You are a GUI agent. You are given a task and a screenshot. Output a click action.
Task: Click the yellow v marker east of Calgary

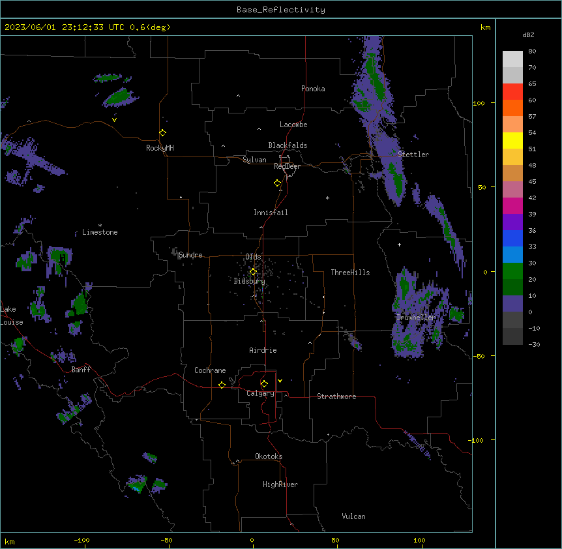[x=280, y=381]
